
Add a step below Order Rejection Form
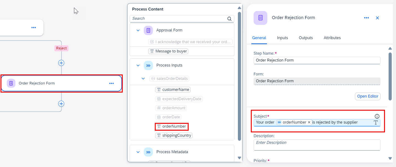(x=61, y=104)
